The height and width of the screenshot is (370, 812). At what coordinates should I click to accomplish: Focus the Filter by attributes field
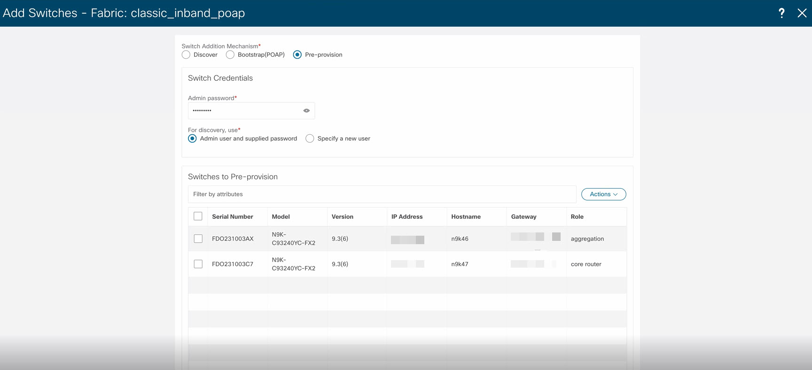382,194
